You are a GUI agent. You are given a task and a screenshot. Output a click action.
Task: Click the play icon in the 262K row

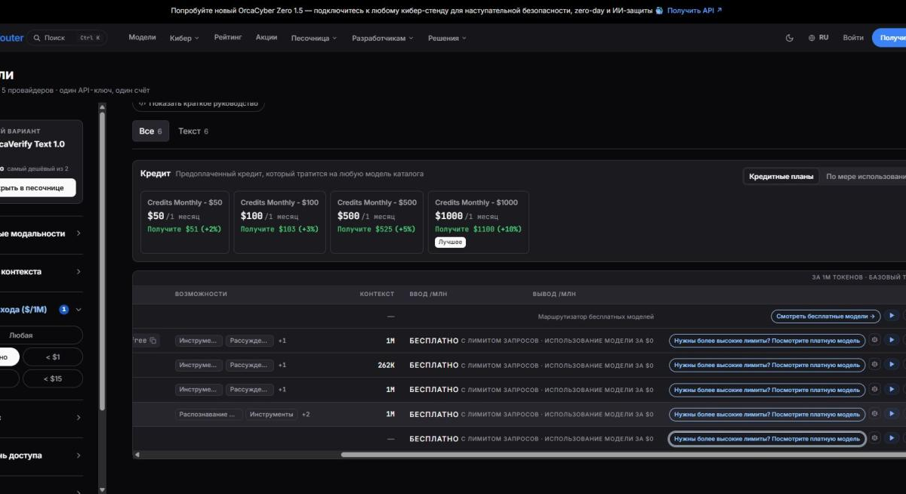pyautogui.click(x=892, y=365)
